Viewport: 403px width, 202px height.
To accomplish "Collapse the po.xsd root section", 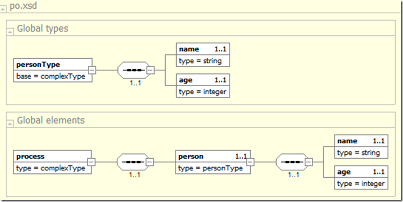I will (3, 9).
